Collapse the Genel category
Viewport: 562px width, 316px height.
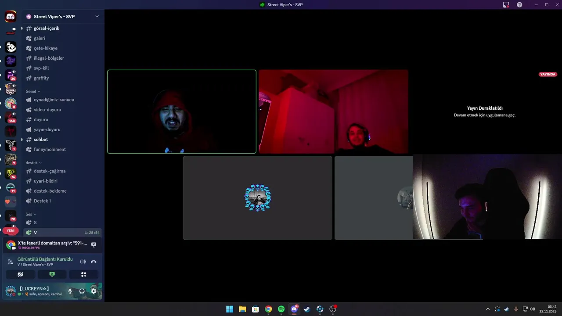click(33, 91)
